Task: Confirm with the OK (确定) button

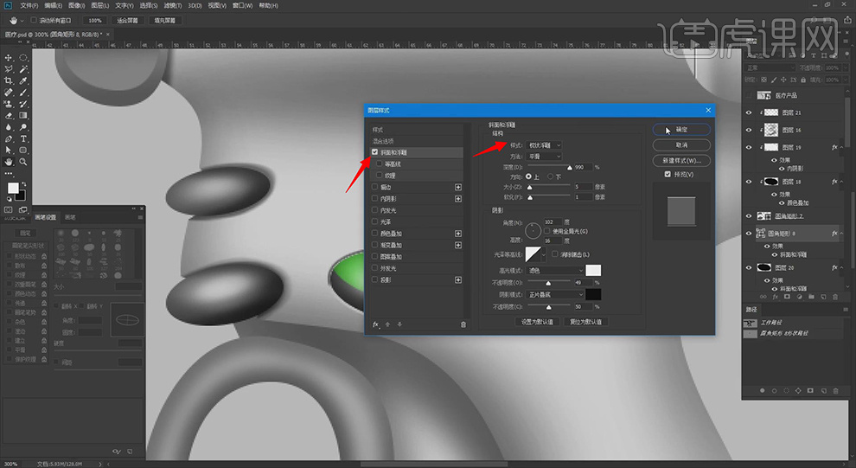Action: (681, 130)
